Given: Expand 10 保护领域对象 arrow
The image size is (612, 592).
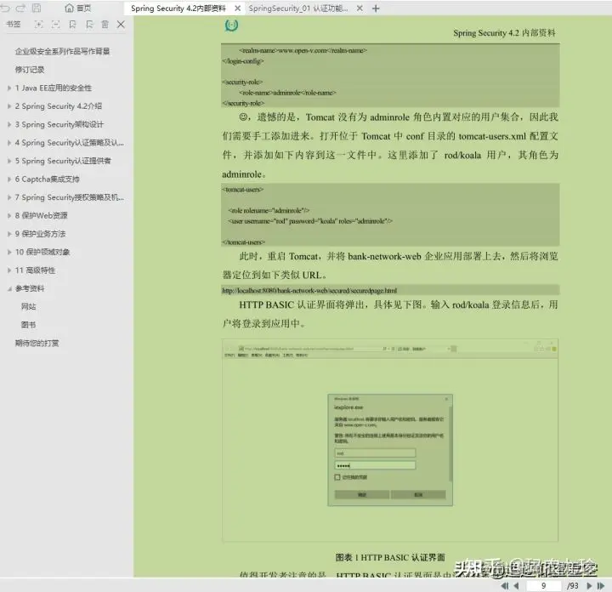Looking at the screenshot, I should 9,252.
